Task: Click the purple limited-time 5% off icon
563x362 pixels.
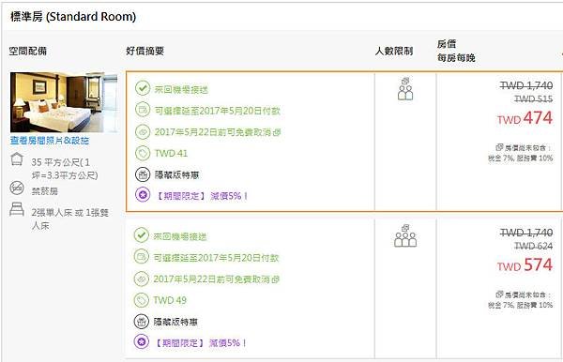Action: pyautogui.click(x=143, y=195)
